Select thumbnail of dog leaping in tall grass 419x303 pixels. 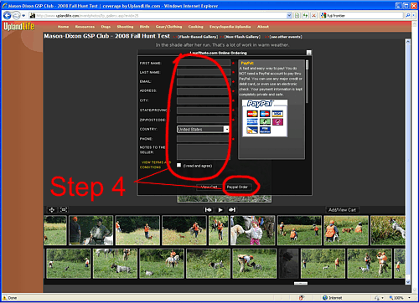388,230
